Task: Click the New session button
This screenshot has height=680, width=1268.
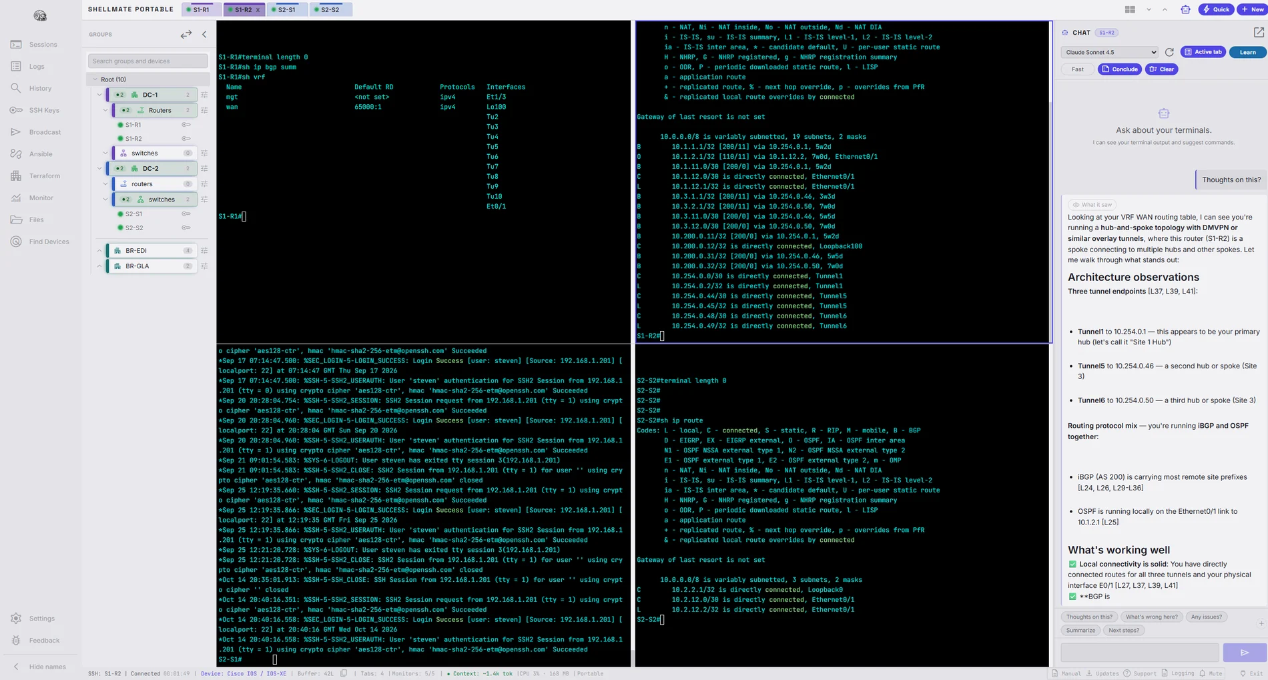Action: click(x=1253, y=9)
